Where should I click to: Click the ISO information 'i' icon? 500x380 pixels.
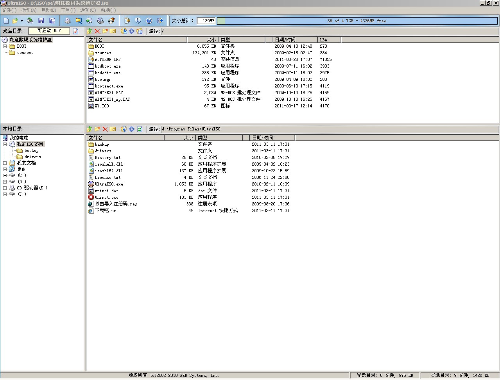click(x=138, y=21)
